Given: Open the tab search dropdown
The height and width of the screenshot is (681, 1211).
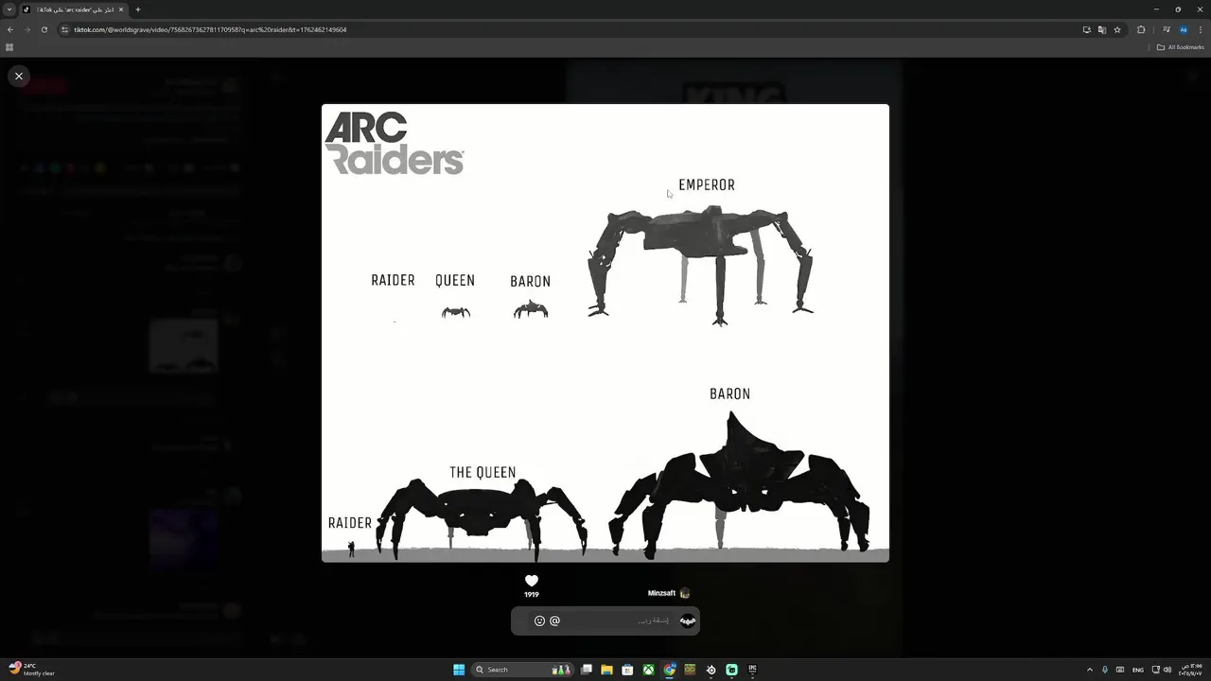Looking at the screenshot, I should tap(9, 9).
